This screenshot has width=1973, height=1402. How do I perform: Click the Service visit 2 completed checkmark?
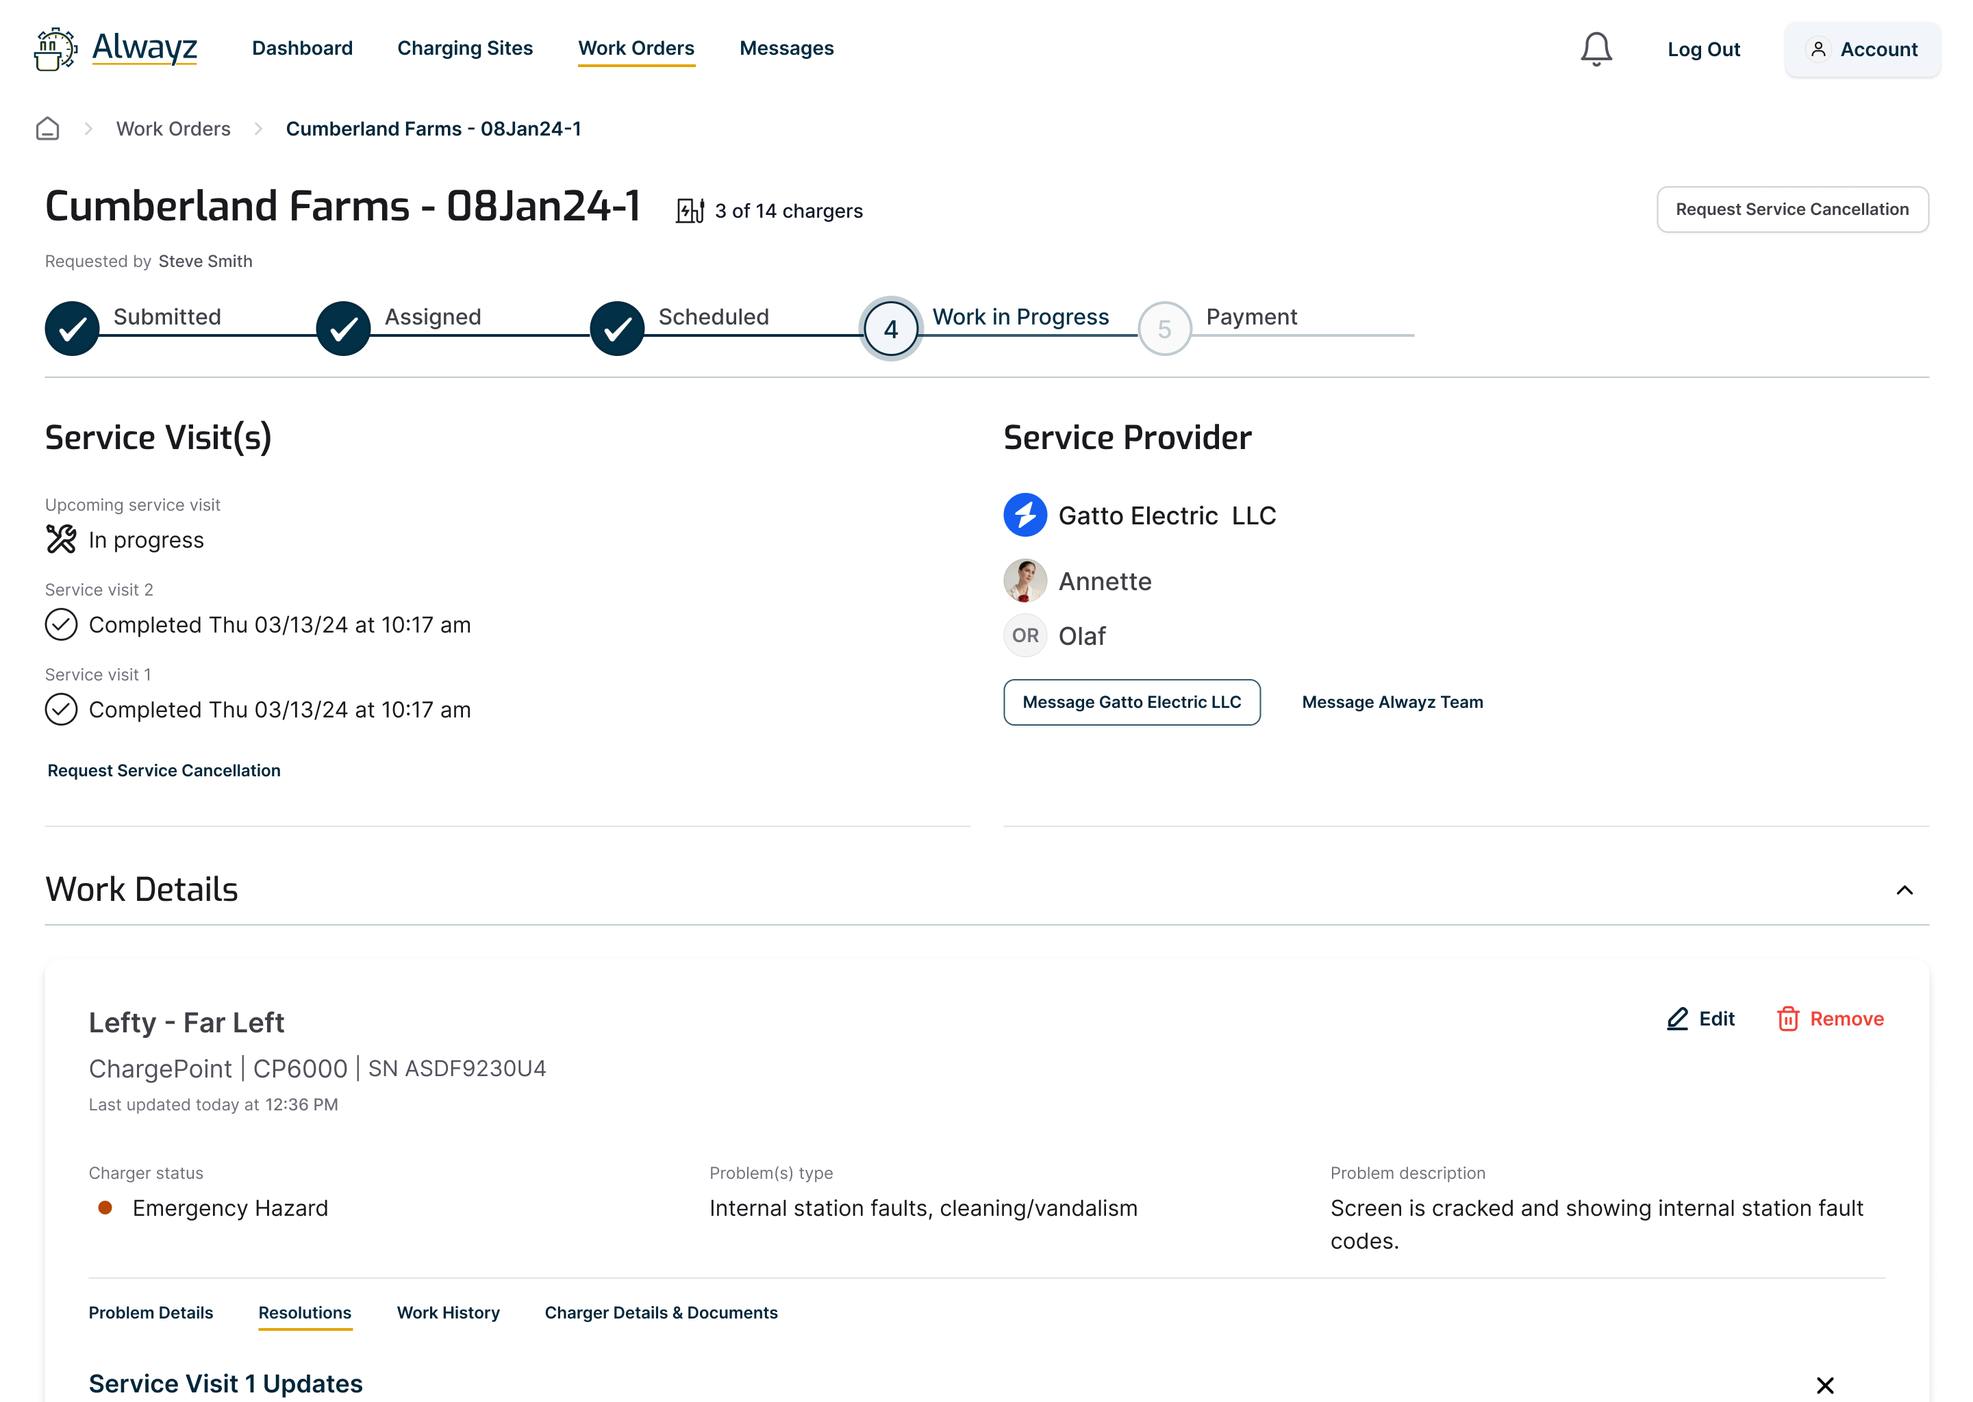[x=62, y=624]
